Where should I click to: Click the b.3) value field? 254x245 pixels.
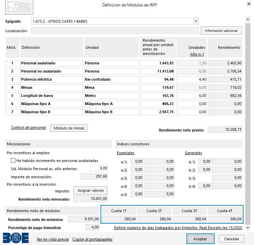227,178
